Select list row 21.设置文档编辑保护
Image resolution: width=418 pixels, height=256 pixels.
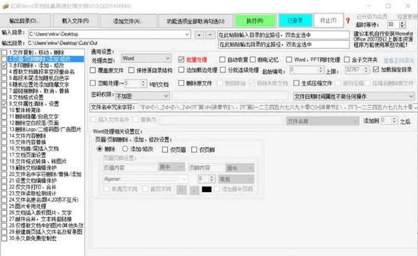(42, 180)
